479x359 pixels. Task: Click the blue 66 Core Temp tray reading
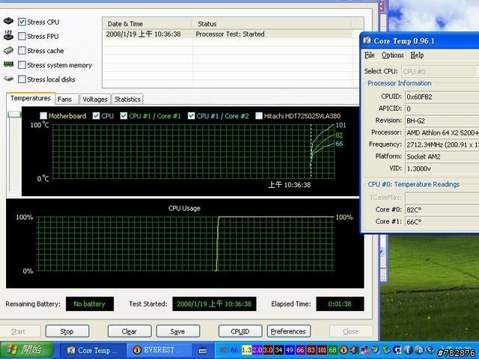tap(234, 350)
